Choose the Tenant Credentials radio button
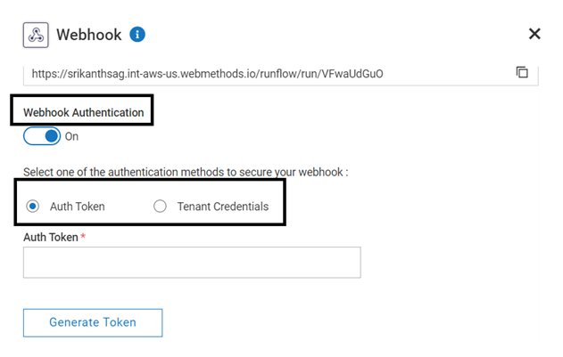The image size is (563, 357). (x=160, y=207)
